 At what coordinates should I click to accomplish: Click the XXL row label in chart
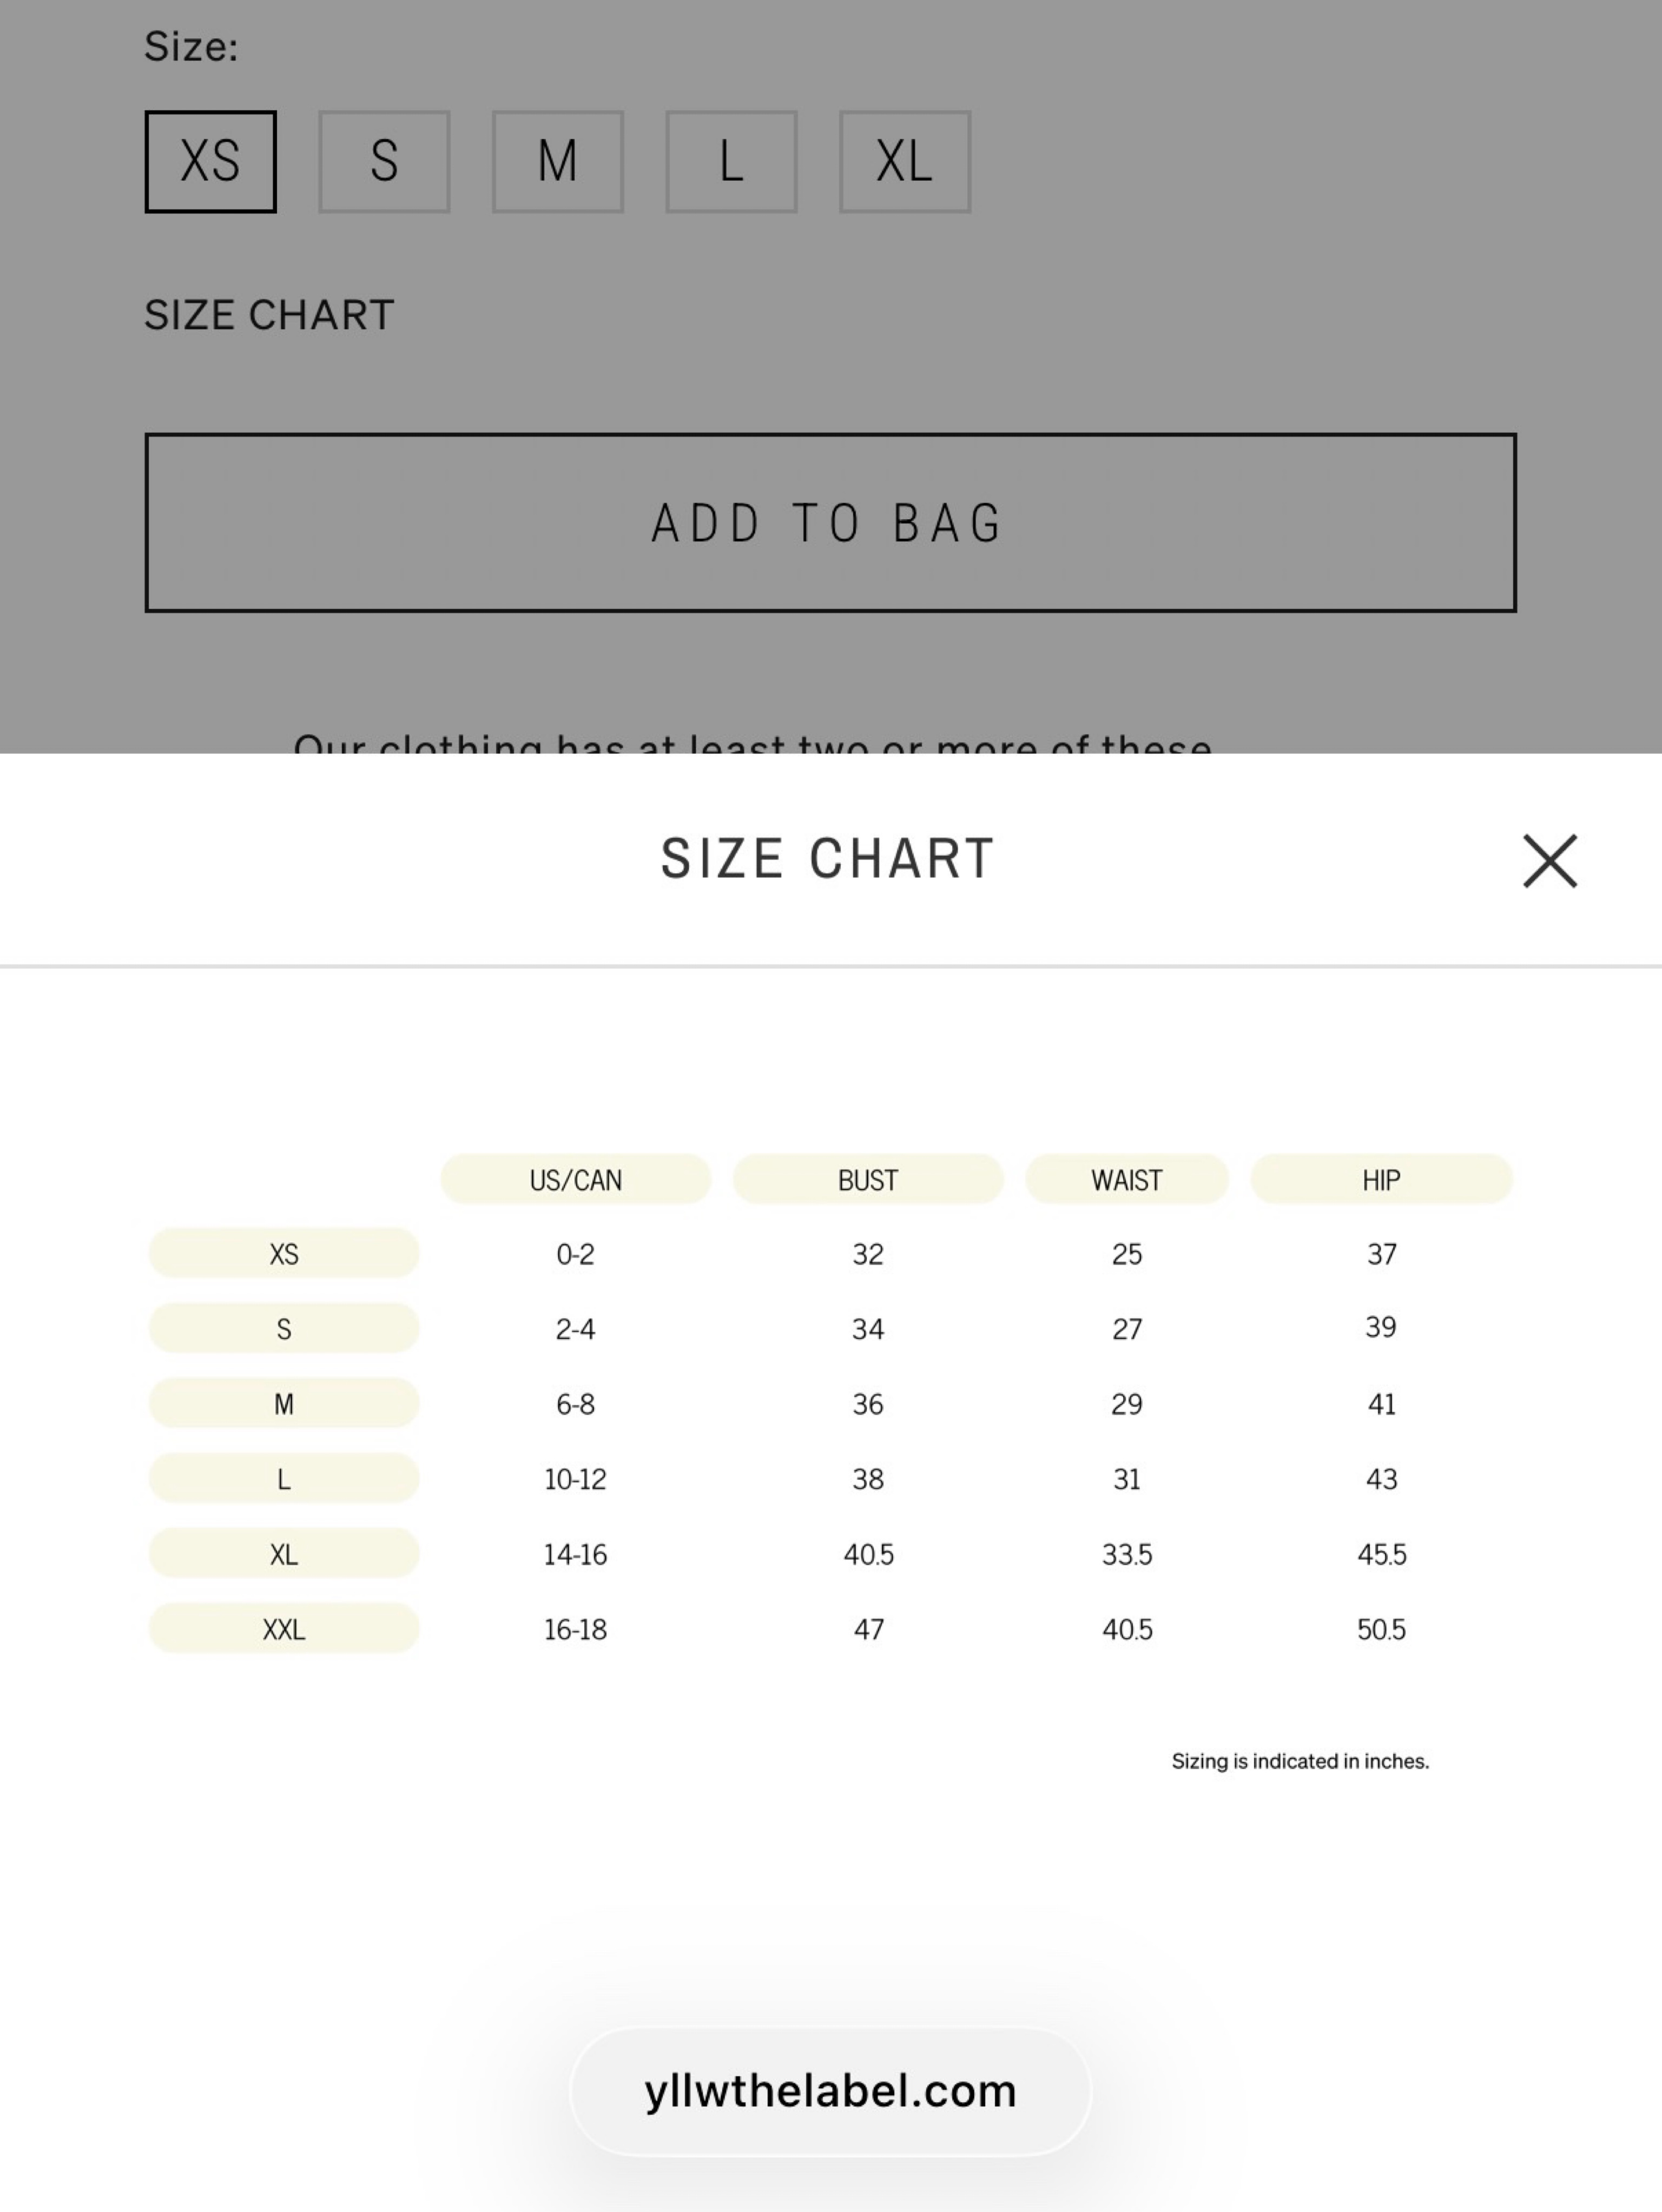(284, 1628)
